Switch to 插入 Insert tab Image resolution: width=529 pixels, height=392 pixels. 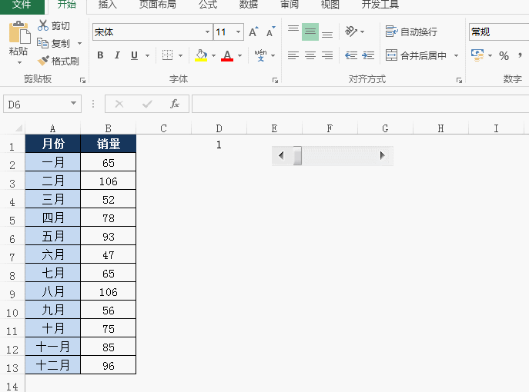(107, 5)
